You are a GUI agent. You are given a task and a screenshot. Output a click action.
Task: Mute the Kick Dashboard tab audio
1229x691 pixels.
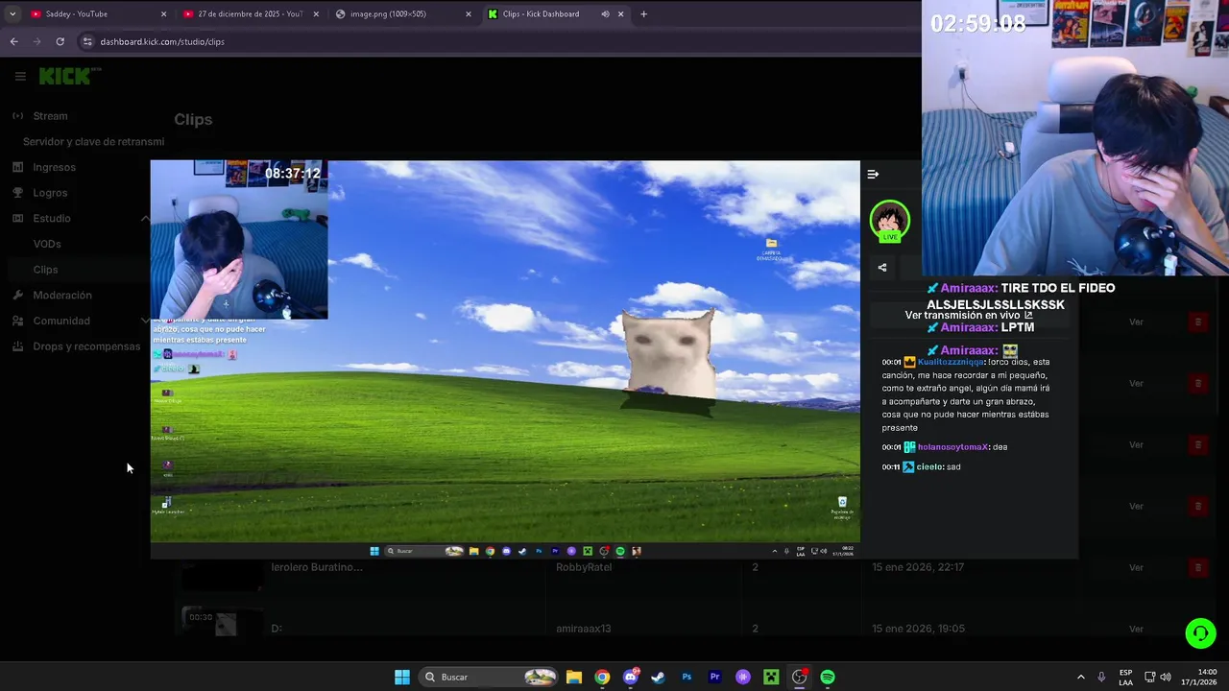click(605, 14)
